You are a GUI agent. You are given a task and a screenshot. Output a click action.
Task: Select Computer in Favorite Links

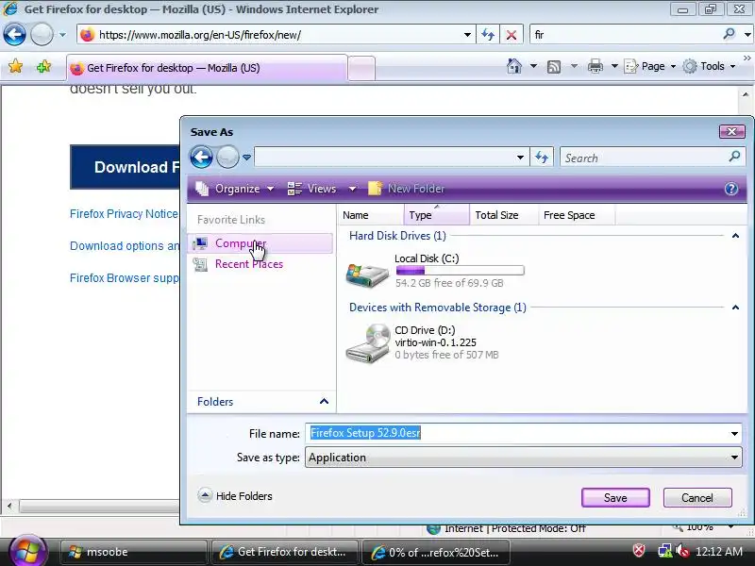(262, 243)
